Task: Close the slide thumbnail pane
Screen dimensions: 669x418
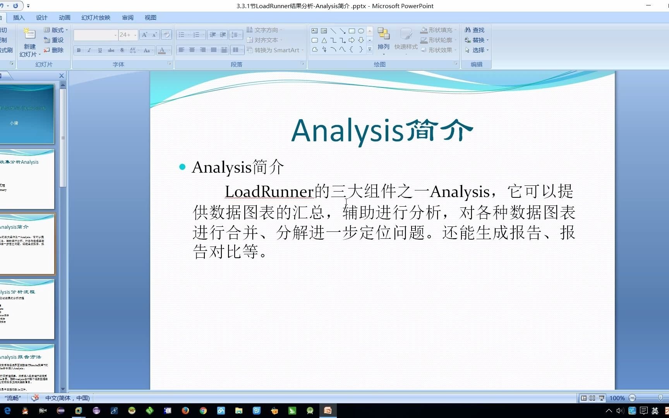Action: (x=62, y=76)
